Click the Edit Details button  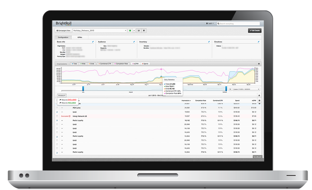point(254,30)
